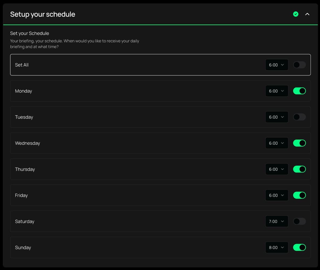Screen dimensions: 320x270
Task: Turn on the Tuesday toggle
Action: (299, 117)
